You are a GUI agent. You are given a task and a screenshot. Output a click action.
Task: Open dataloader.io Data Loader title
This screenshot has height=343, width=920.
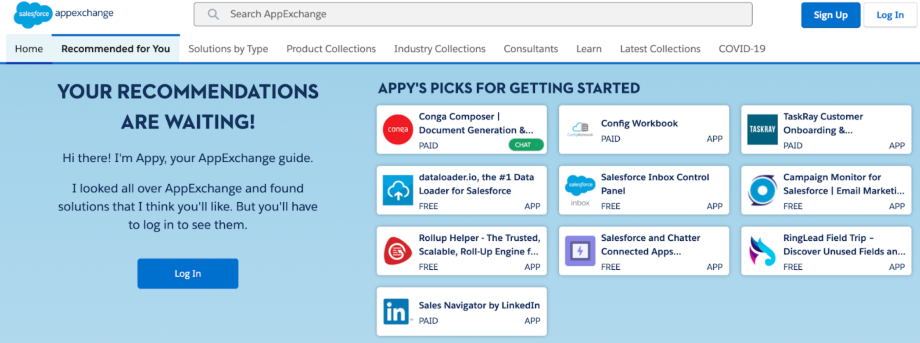(476, 184)
